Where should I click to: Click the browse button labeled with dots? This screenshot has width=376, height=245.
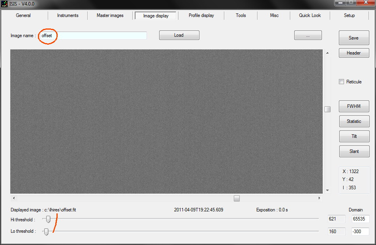[308, 36]
